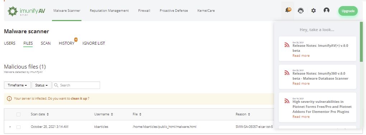Click RSS icon beside Piotnet vulnerabilities news
Image resolution: width=366 pixels, height=135 pixels.
coord(287,101)
